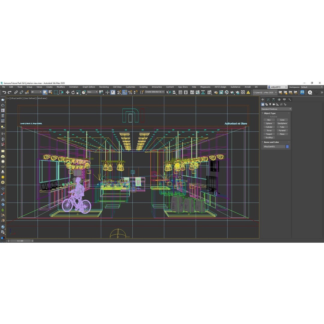
Task: Open the selection filter All dropdown
Action: tap(36, 92)
